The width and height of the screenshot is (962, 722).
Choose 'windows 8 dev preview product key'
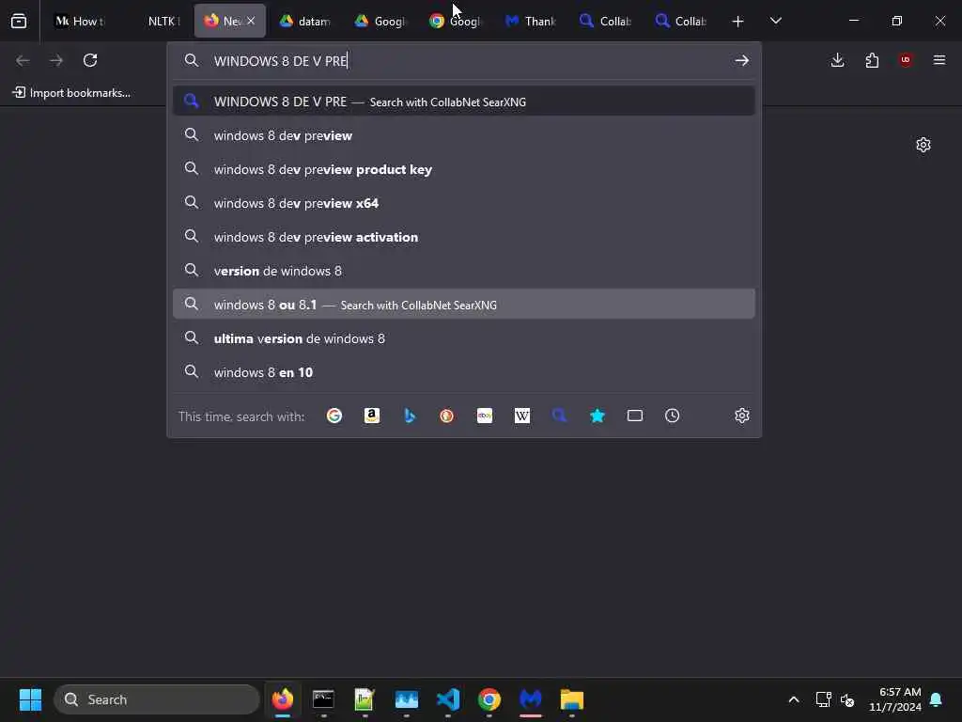[x=464, y=169]
